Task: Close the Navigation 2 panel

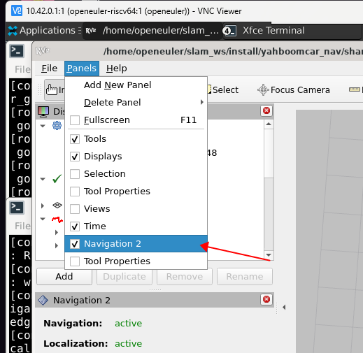Action: point(266,299)
